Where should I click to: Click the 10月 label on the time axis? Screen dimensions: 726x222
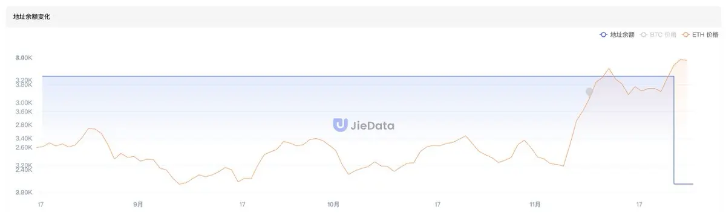[333, 205]
